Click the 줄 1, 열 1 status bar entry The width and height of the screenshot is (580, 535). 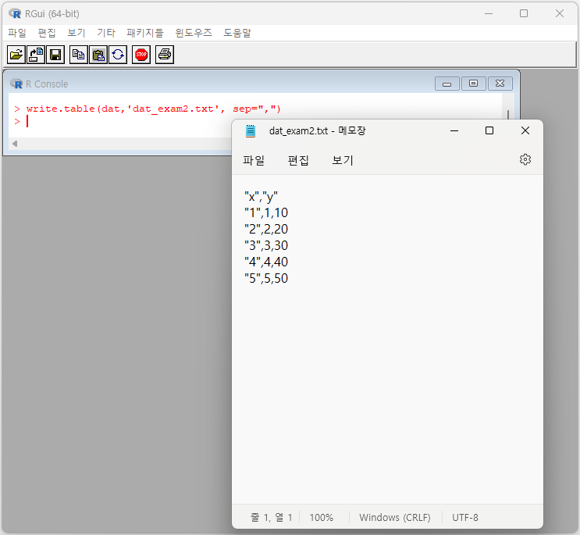[271, 517]
